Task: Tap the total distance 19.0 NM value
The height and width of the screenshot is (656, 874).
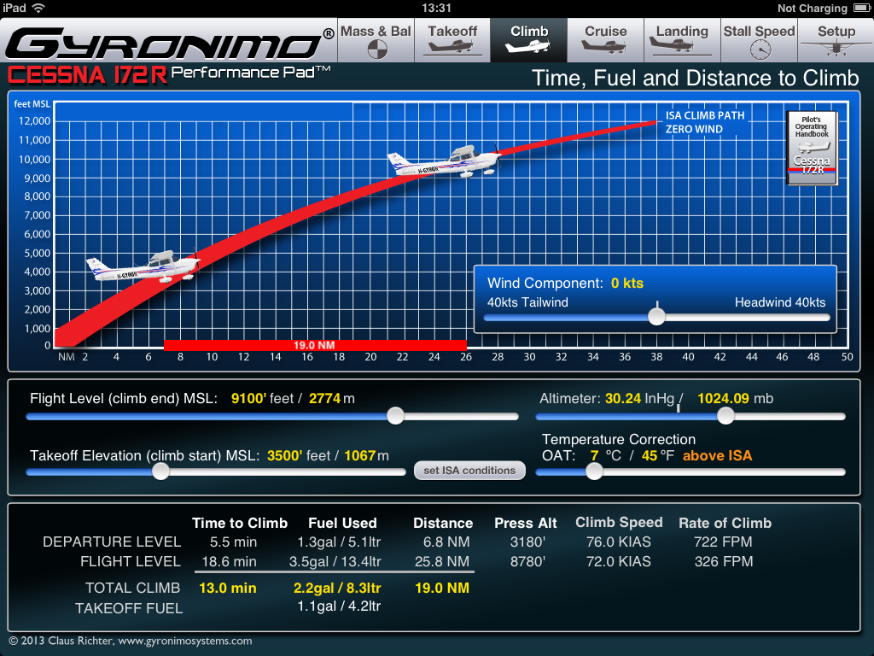Action: [442, 588]
